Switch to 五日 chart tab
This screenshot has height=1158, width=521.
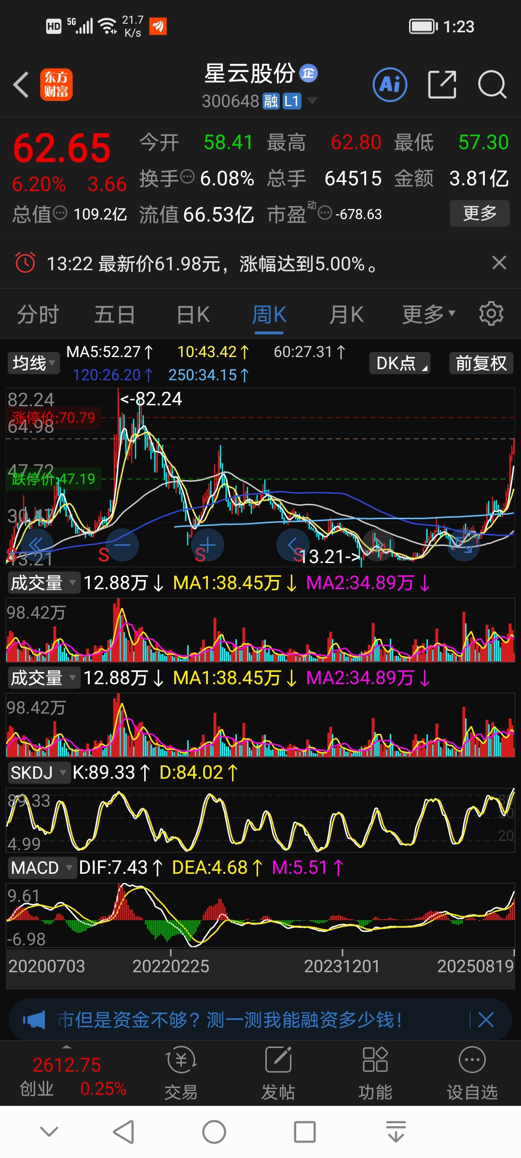tap(115, 315)
